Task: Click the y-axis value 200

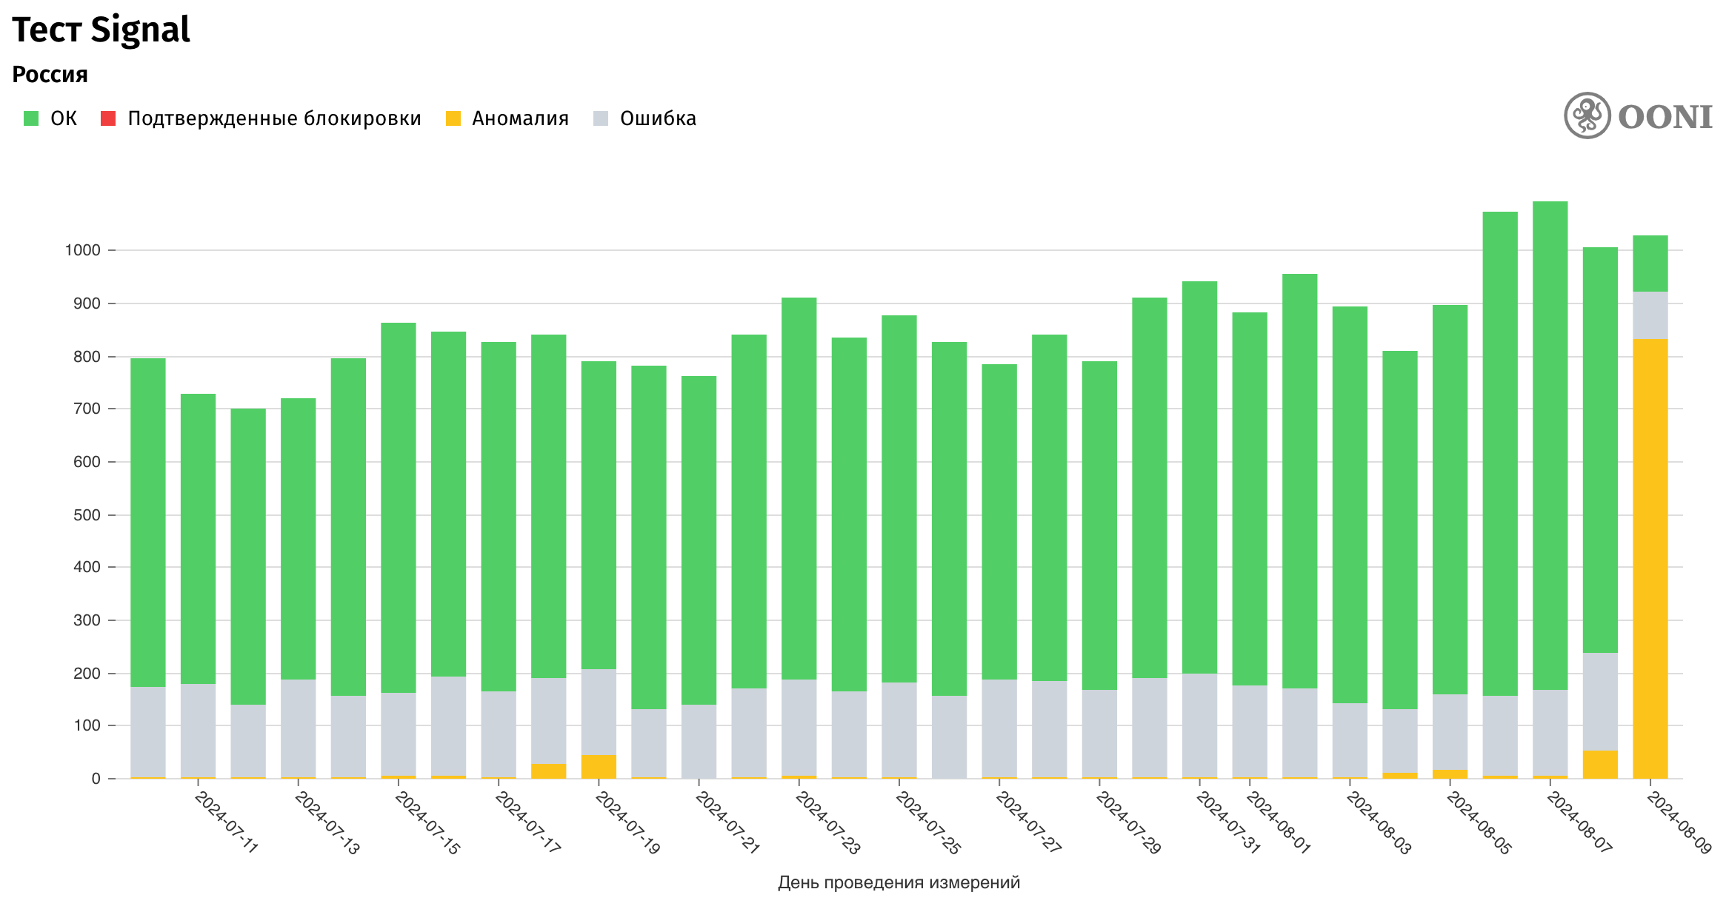Action: pyautogui.click(x=87, y=674)
